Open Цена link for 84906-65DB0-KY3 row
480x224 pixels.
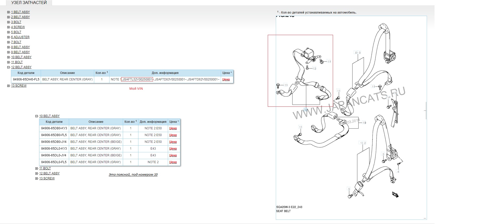pos(173,128)
